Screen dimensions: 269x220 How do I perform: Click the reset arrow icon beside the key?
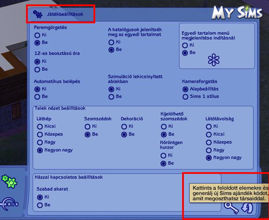click(x=247, y=207)
